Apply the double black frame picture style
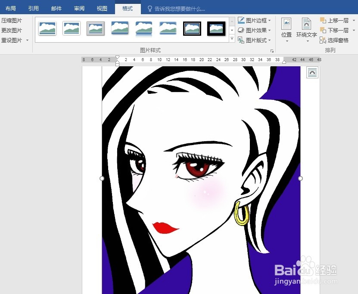Image resolution: width=358 pixels, height=294 pixels. click(192, 28)
